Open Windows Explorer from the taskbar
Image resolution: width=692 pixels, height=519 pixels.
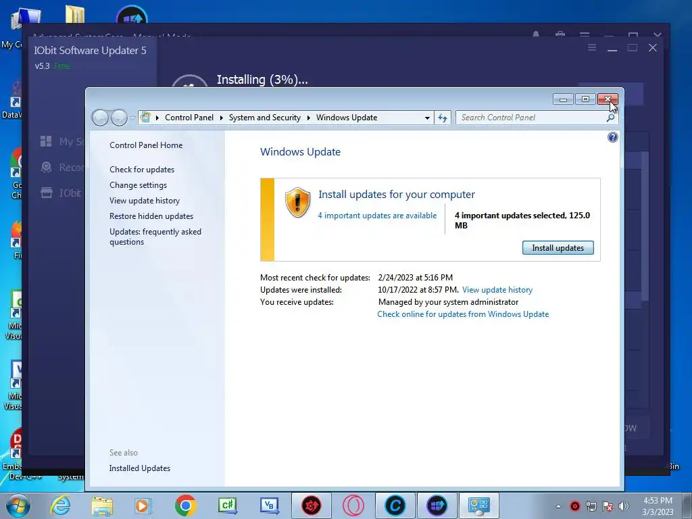[x=102, y=505]
